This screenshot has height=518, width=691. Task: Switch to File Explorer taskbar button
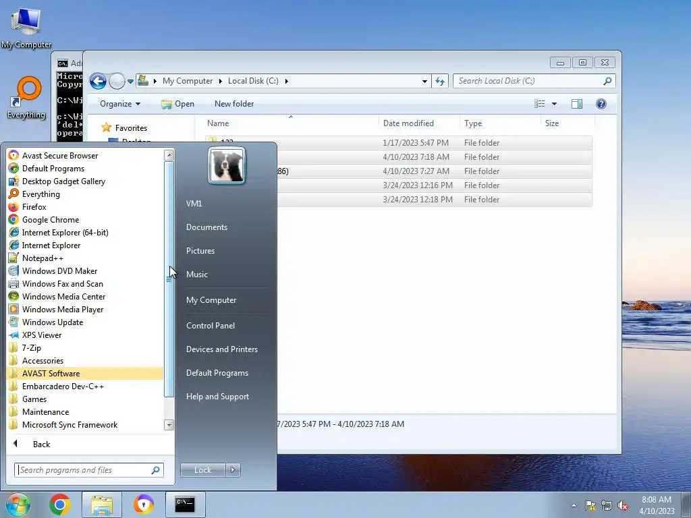click(x=102, y=505)
